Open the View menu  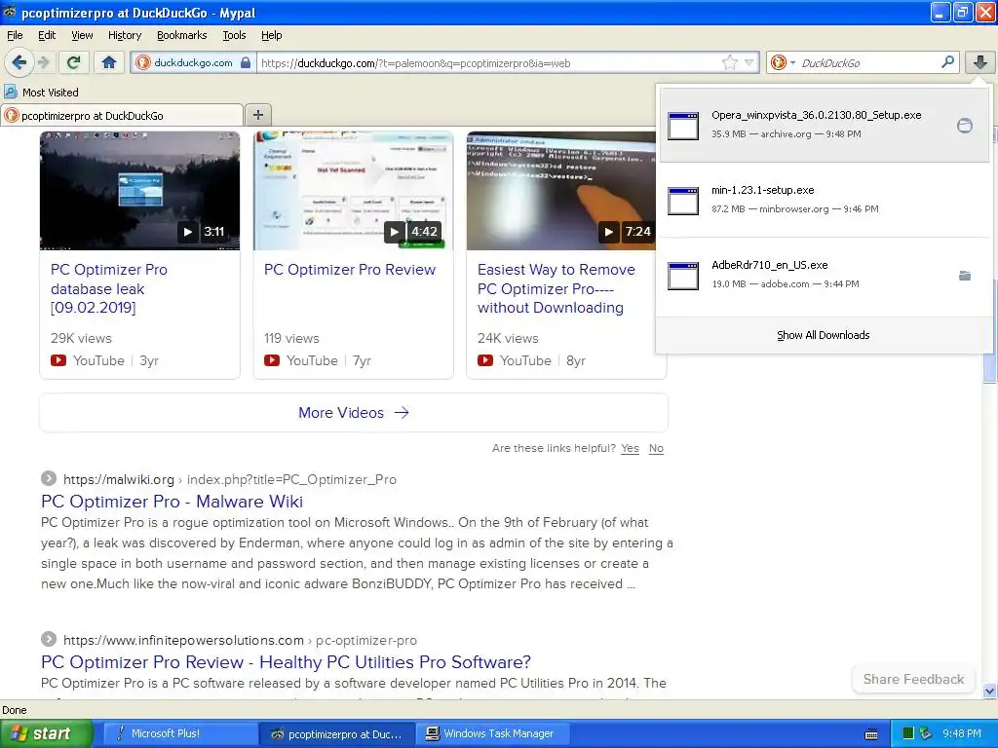point(82,35)
